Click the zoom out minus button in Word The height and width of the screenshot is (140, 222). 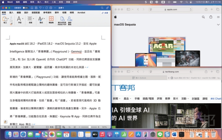[80, 127]
